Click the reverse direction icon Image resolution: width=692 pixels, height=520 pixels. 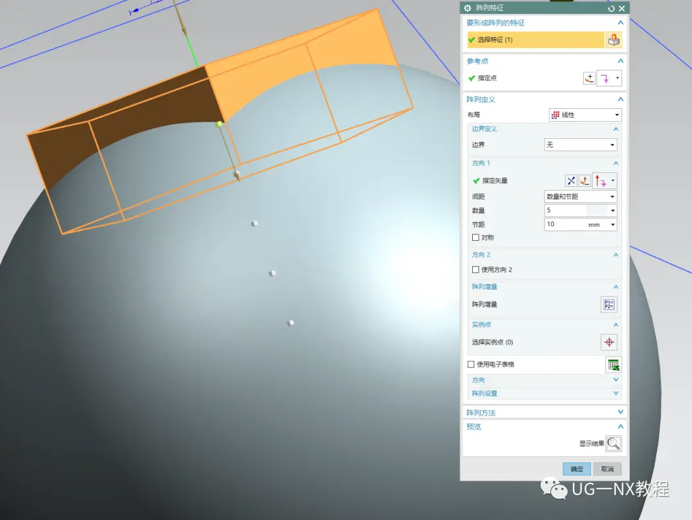tap(571, 181)
